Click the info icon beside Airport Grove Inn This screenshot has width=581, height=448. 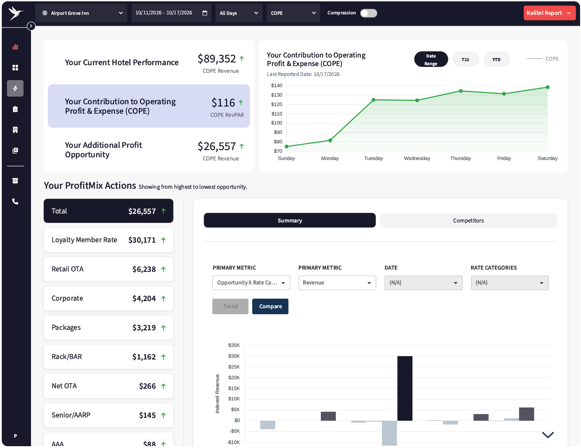pyautogui.click(x=45, y=13)
